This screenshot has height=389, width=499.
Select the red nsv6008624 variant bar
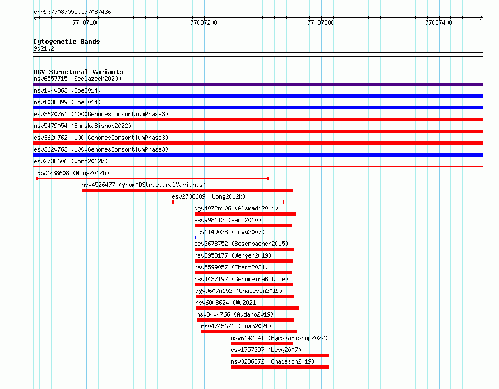pyautogui.click(x=247, y=308)
